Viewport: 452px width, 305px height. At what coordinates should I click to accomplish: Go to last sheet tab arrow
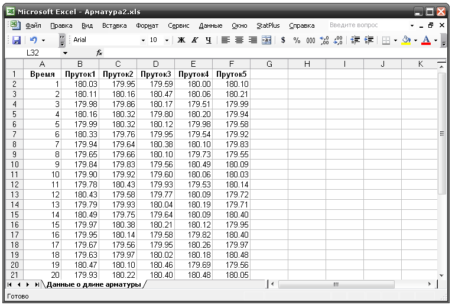(x=37, y=284)
